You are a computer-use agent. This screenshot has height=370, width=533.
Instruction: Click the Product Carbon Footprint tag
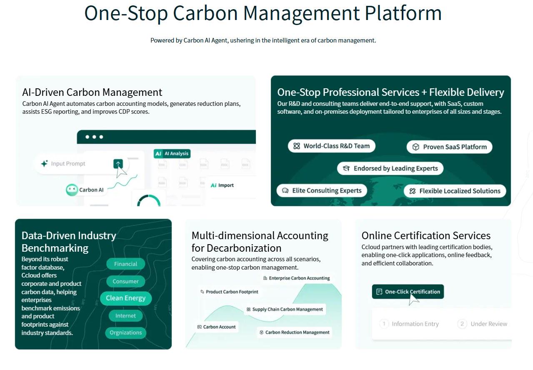point(229,292)
